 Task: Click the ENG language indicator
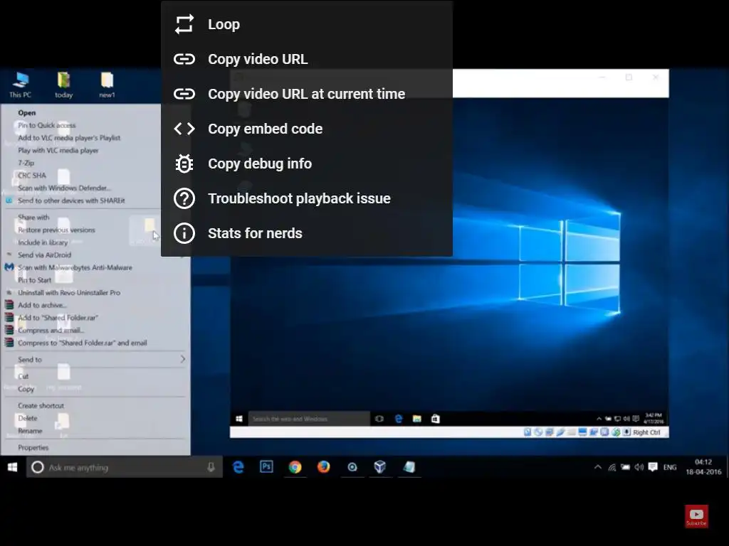(x=670, y=468)
